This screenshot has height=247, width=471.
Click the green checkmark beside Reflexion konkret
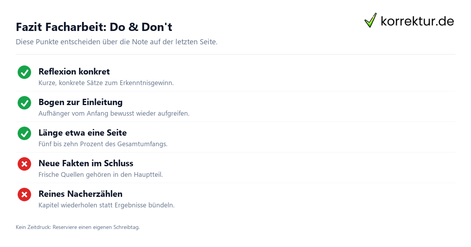24,72
